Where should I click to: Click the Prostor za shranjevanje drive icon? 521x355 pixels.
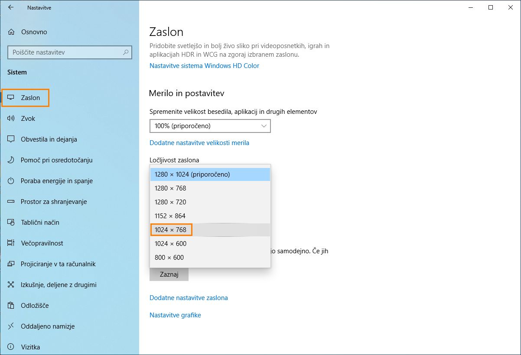11,202
